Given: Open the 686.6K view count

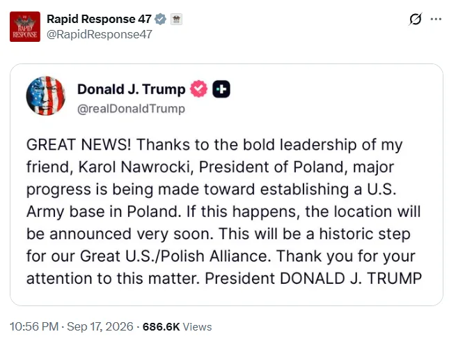Looking at the screenshot, I should point(162,326).
